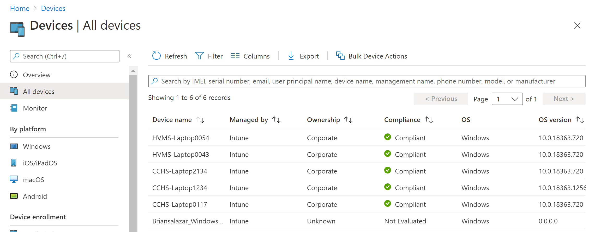Click the Next page button

point(564,99)
